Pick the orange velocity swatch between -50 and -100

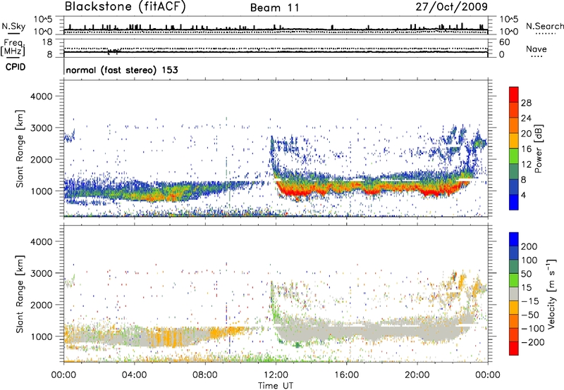[x=514, y=321]
